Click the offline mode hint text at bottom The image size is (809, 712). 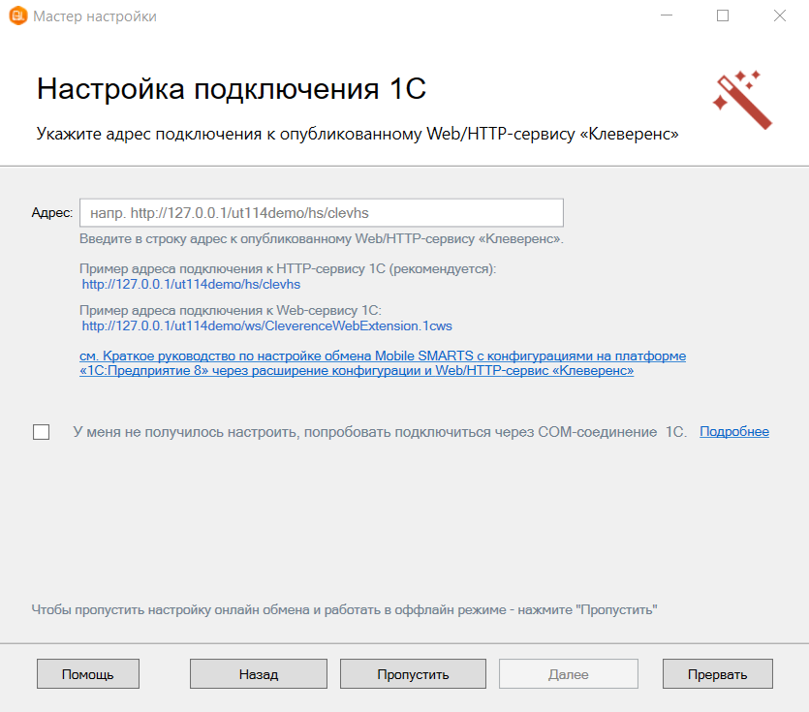point(344,609)
